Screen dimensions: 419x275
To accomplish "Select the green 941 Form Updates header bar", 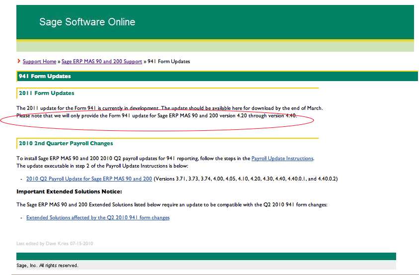I will pyautogui.click(x=217, y=76).
